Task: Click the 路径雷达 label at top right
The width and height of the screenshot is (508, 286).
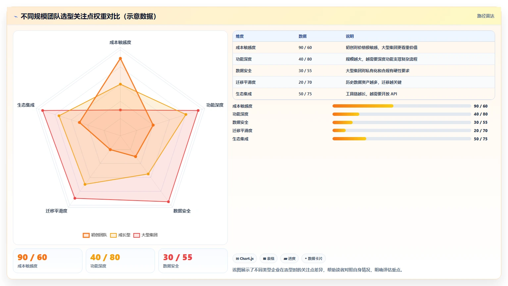Action: pyautogui.click(x=485, y=16)
